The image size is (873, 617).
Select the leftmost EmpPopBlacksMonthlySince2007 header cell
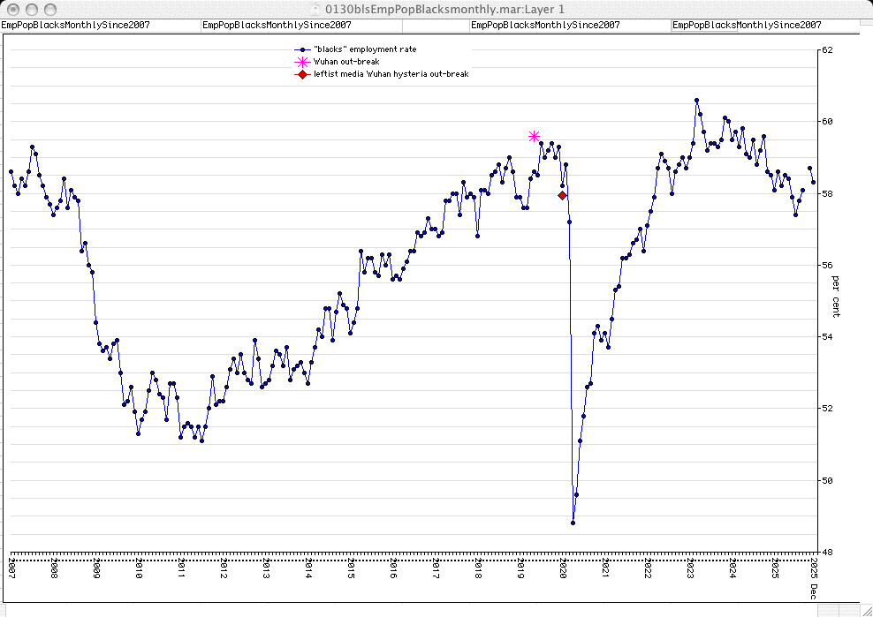click(x=75, y=26)
